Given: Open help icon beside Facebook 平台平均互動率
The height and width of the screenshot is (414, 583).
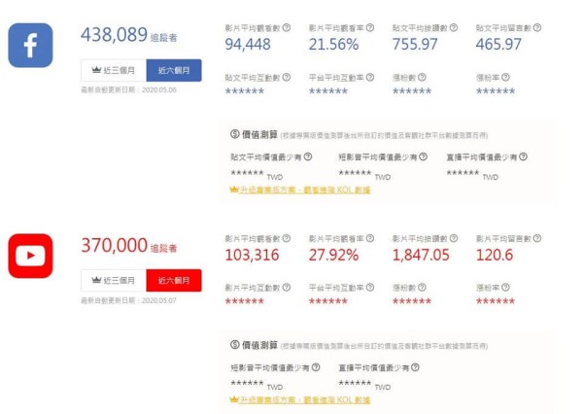Looking at the screenshot, I should [370, 78].
